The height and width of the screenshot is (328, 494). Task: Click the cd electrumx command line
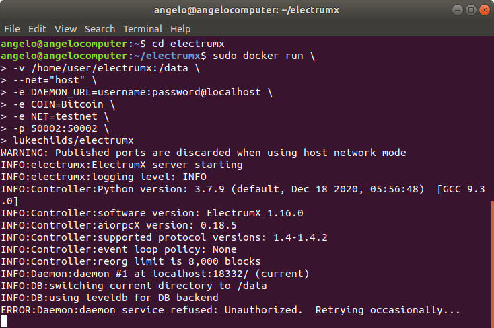pos(188,44)
